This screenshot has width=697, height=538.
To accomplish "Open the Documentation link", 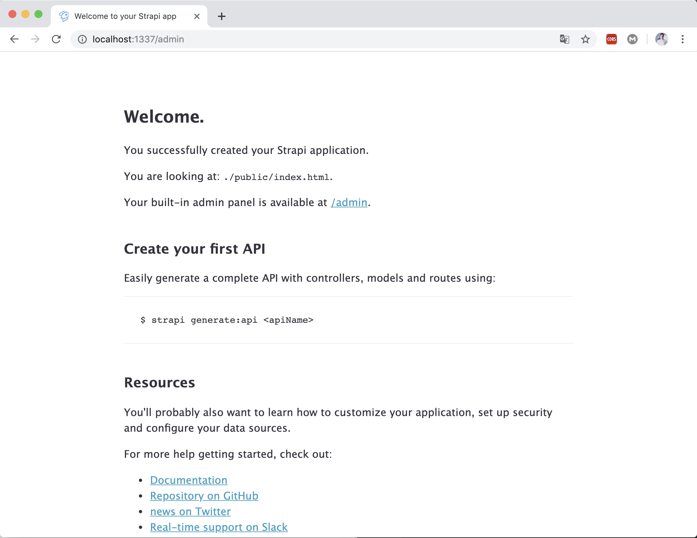I will pyautogui.click(x=189, y=480).
